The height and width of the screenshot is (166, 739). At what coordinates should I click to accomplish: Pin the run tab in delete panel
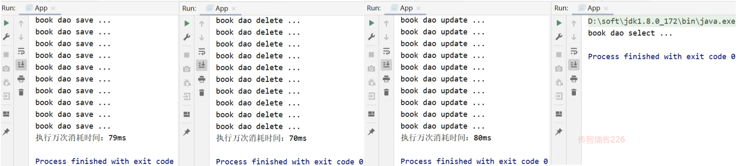[187, 132]
